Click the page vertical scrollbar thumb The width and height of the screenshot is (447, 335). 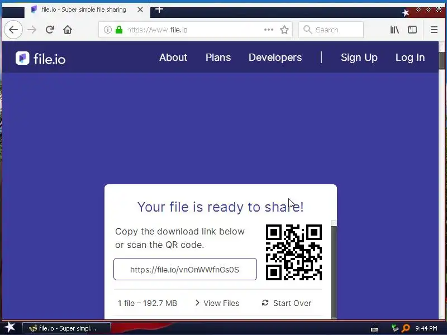(442, 60)
